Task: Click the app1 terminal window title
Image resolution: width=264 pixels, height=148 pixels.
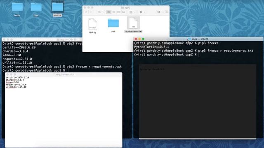Action: click(68, 39)
